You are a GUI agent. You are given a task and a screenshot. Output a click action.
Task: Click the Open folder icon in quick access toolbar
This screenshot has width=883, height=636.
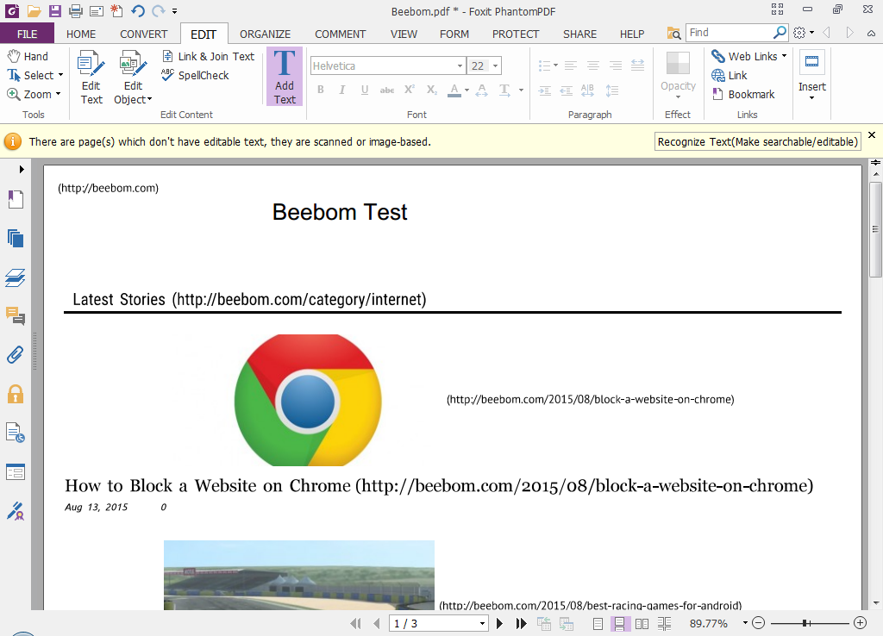[34, 10]
